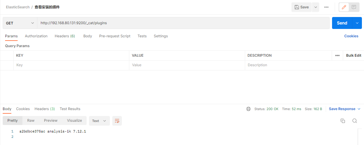
Task: Switch response view to Raw
Action: point(31,121)
